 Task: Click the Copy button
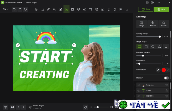(146, 9)
